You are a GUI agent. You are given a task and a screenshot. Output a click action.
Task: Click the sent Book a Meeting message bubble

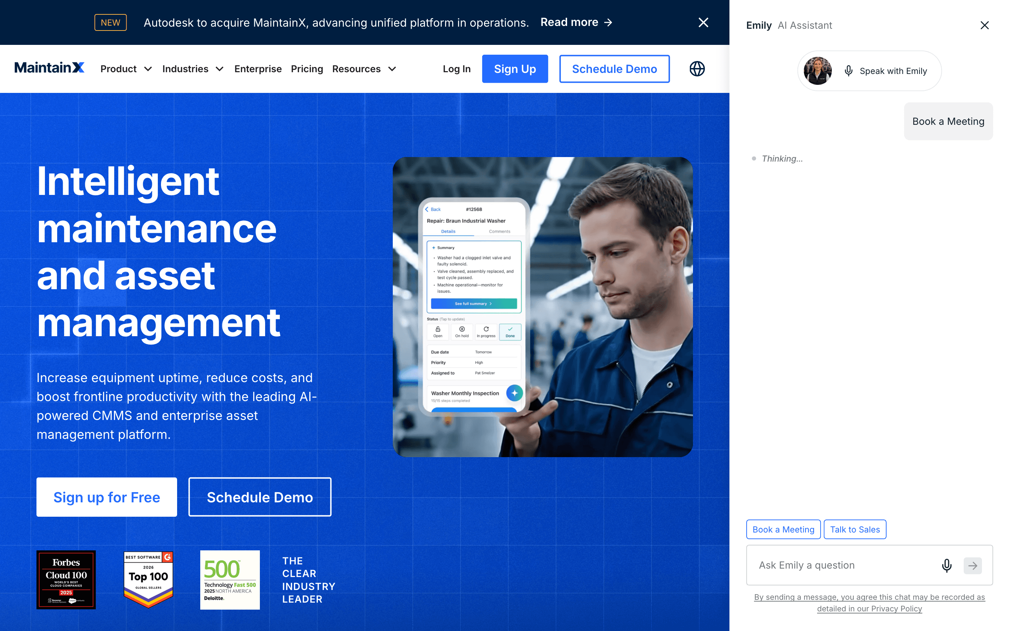point(948,121)
